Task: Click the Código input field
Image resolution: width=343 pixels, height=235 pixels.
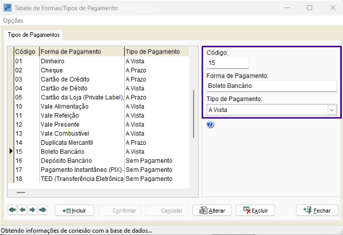Action: click(228, 63)
